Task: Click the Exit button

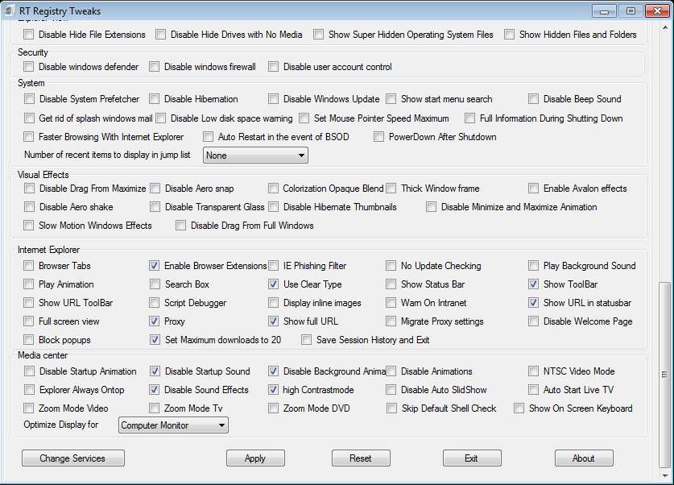Action: click(472, 458)
